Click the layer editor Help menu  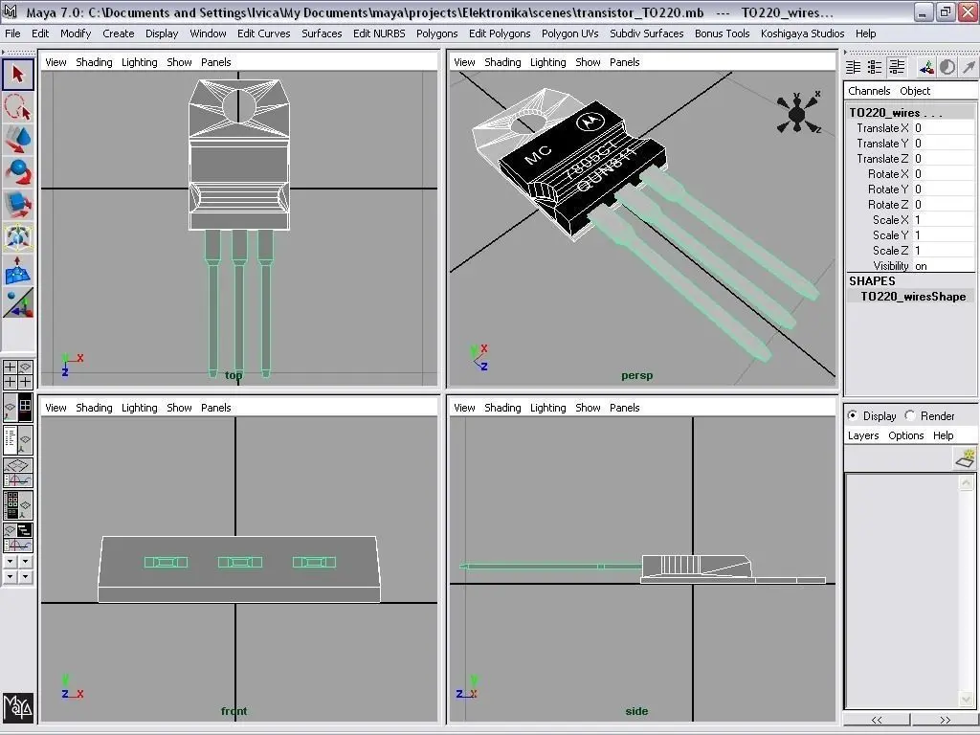point(943,435)
